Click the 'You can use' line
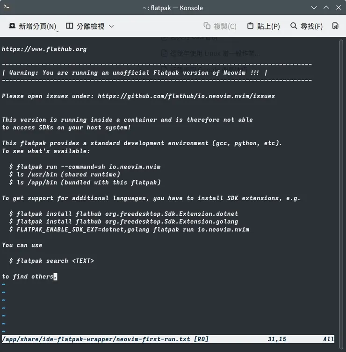Viewport: 346px width, 352px height. [22, 245]
